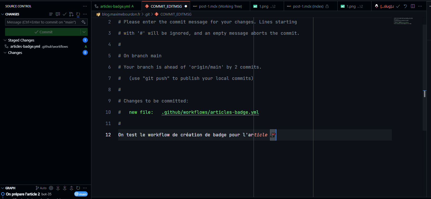Click the Pull icon in the Graph panel

click(x=65, y=188)
